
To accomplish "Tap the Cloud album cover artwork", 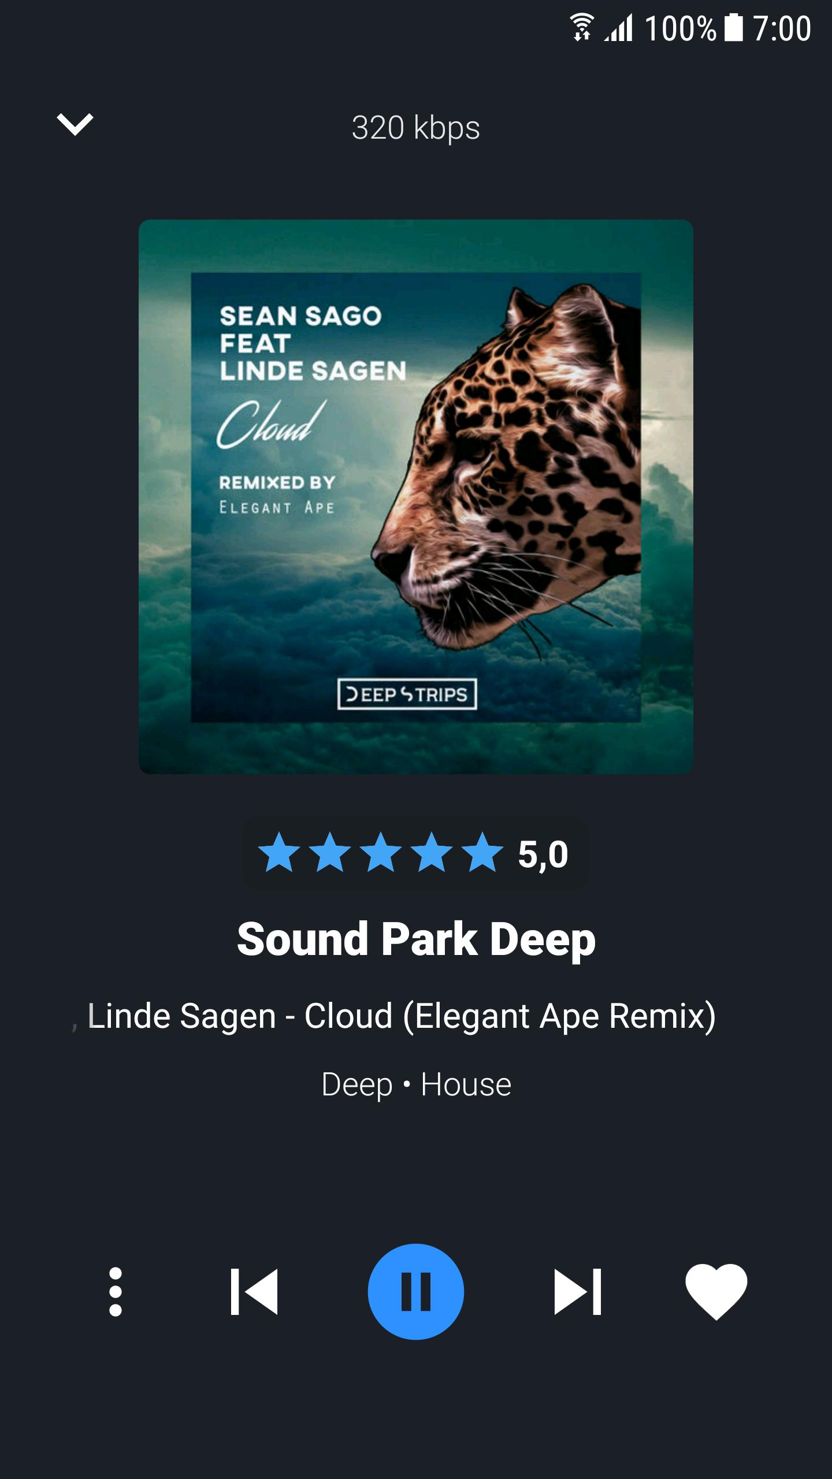I will [416, 497].
